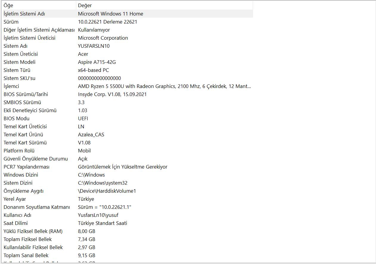Viewport: 376px width, 264px height.
Task: Select the Windows Dizini row label
Action: [21, 175]
